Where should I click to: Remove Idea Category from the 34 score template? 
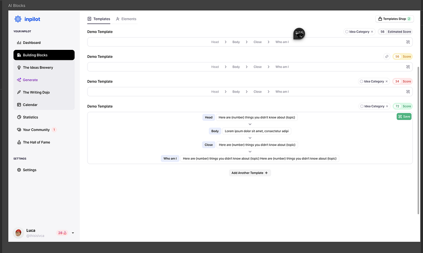(387, 82)
